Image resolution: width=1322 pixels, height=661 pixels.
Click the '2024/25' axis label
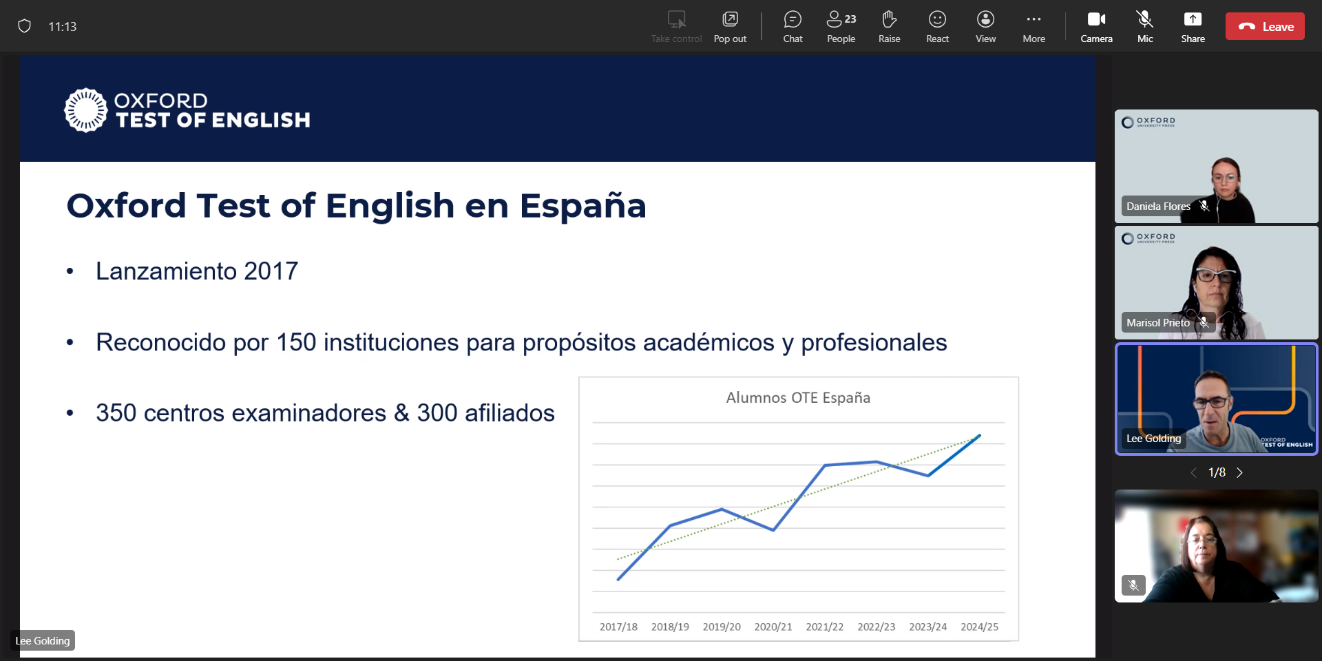(979, 627)
